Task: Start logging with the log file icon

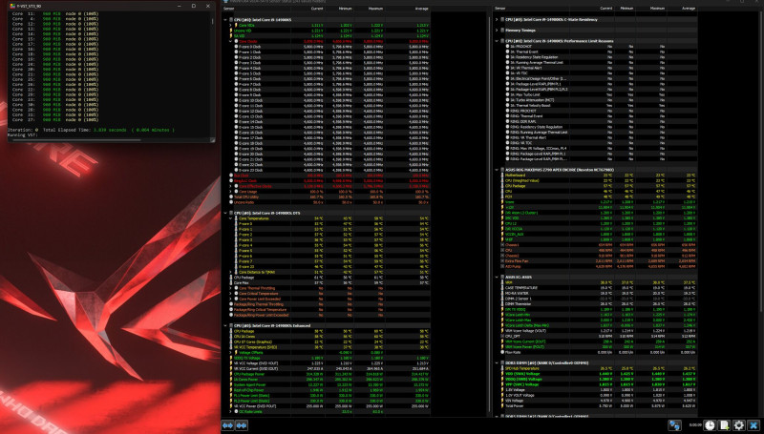Action: click(x=725, y=425)
